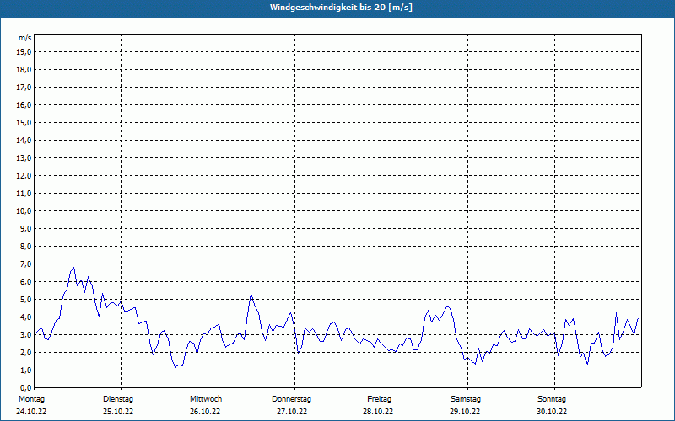Click the 1,0 y-axis label

click(x=25, y=370)
